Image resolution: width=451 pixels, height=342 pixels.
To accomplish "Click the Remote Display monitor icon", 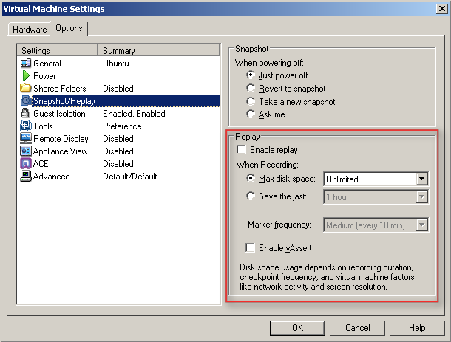I will point(26,139).
